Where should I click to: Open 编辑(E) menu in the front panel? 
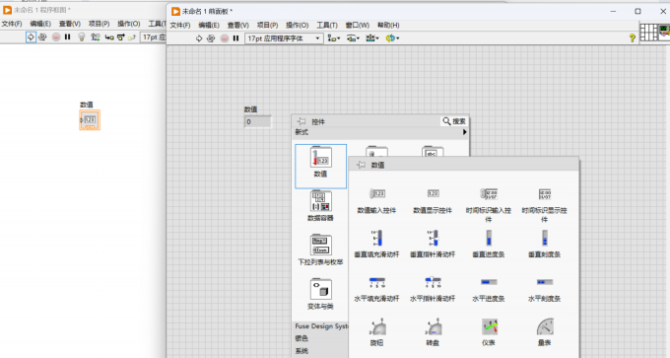(209, 26)
